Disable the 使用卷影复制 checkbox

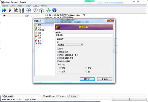(58, 61)
